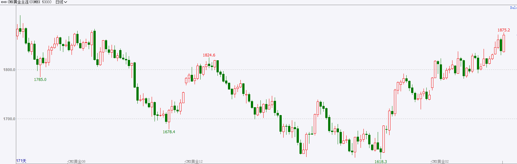Image resolution: width=517 pixels, height=164 pixels.
Task: Select the CMX黄金12 contract marker on time axis
Action: [x=194, y=161]
